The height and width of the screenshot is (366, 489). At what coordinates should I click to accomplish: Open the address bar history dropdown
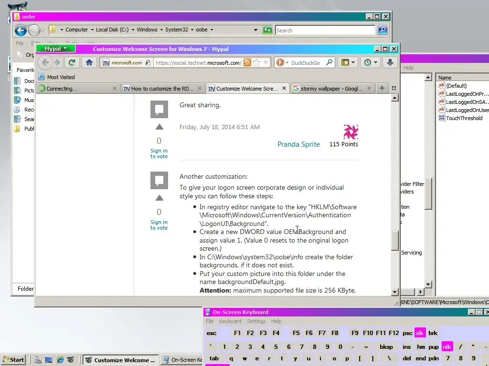tap(266, 62)
